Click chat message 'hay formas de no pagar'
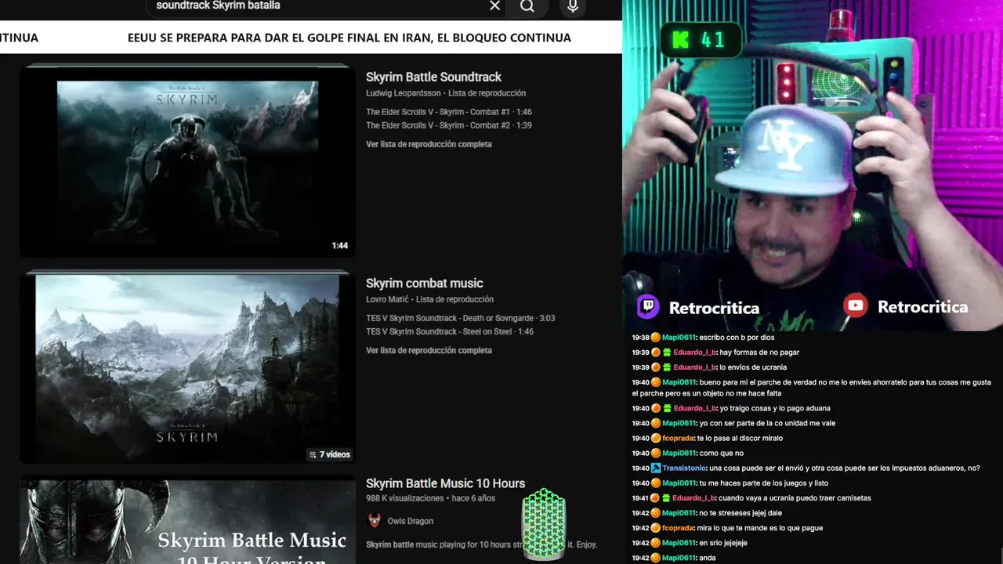The image size is (1003, 564). tap(759, 352)
